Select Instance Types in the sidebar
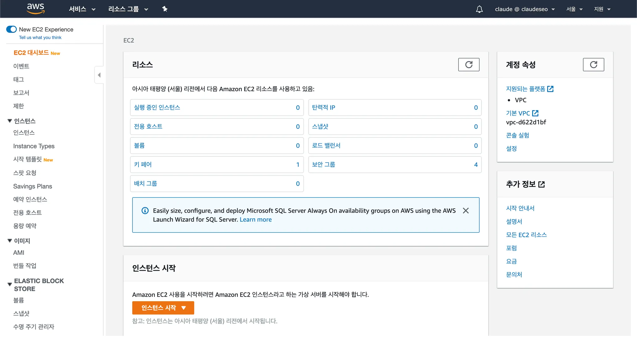This screenshot has width=637, height=338. point(34,146)
